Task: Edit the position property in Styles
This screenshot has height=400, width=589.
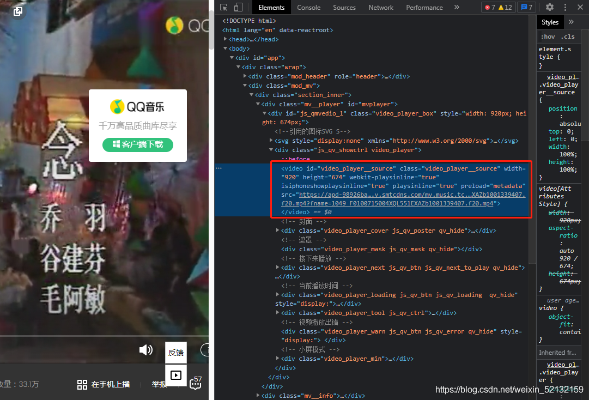Action: coord(563,108)
